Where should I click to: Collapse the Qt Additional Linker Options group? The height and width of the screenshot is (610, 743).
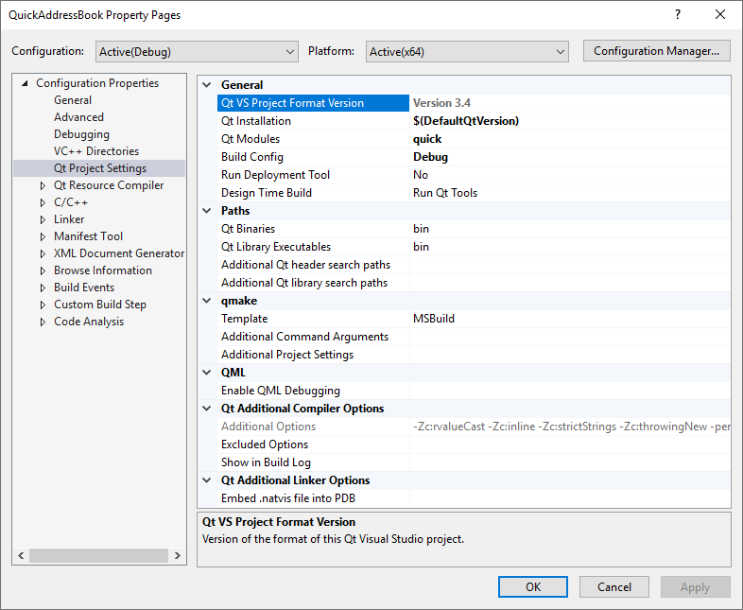pos(208,480)
